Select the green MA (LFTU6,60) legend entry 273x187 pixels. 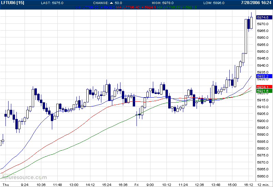(177, 7)
